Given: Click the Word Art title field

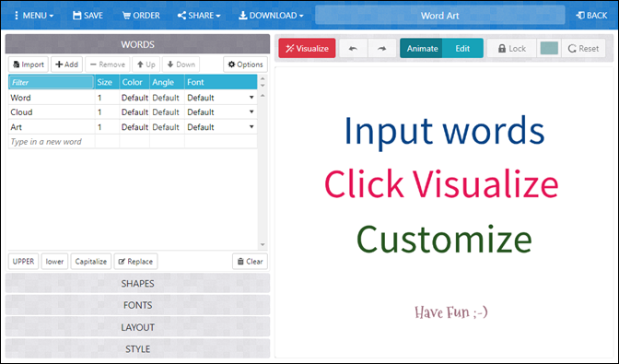Looking at the screenshot, I should click(439, 16).
